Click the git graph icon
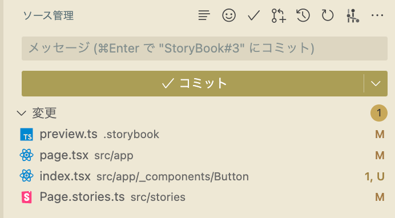The width and height of the screenshot is (395, 218). [x=352, y=15]
